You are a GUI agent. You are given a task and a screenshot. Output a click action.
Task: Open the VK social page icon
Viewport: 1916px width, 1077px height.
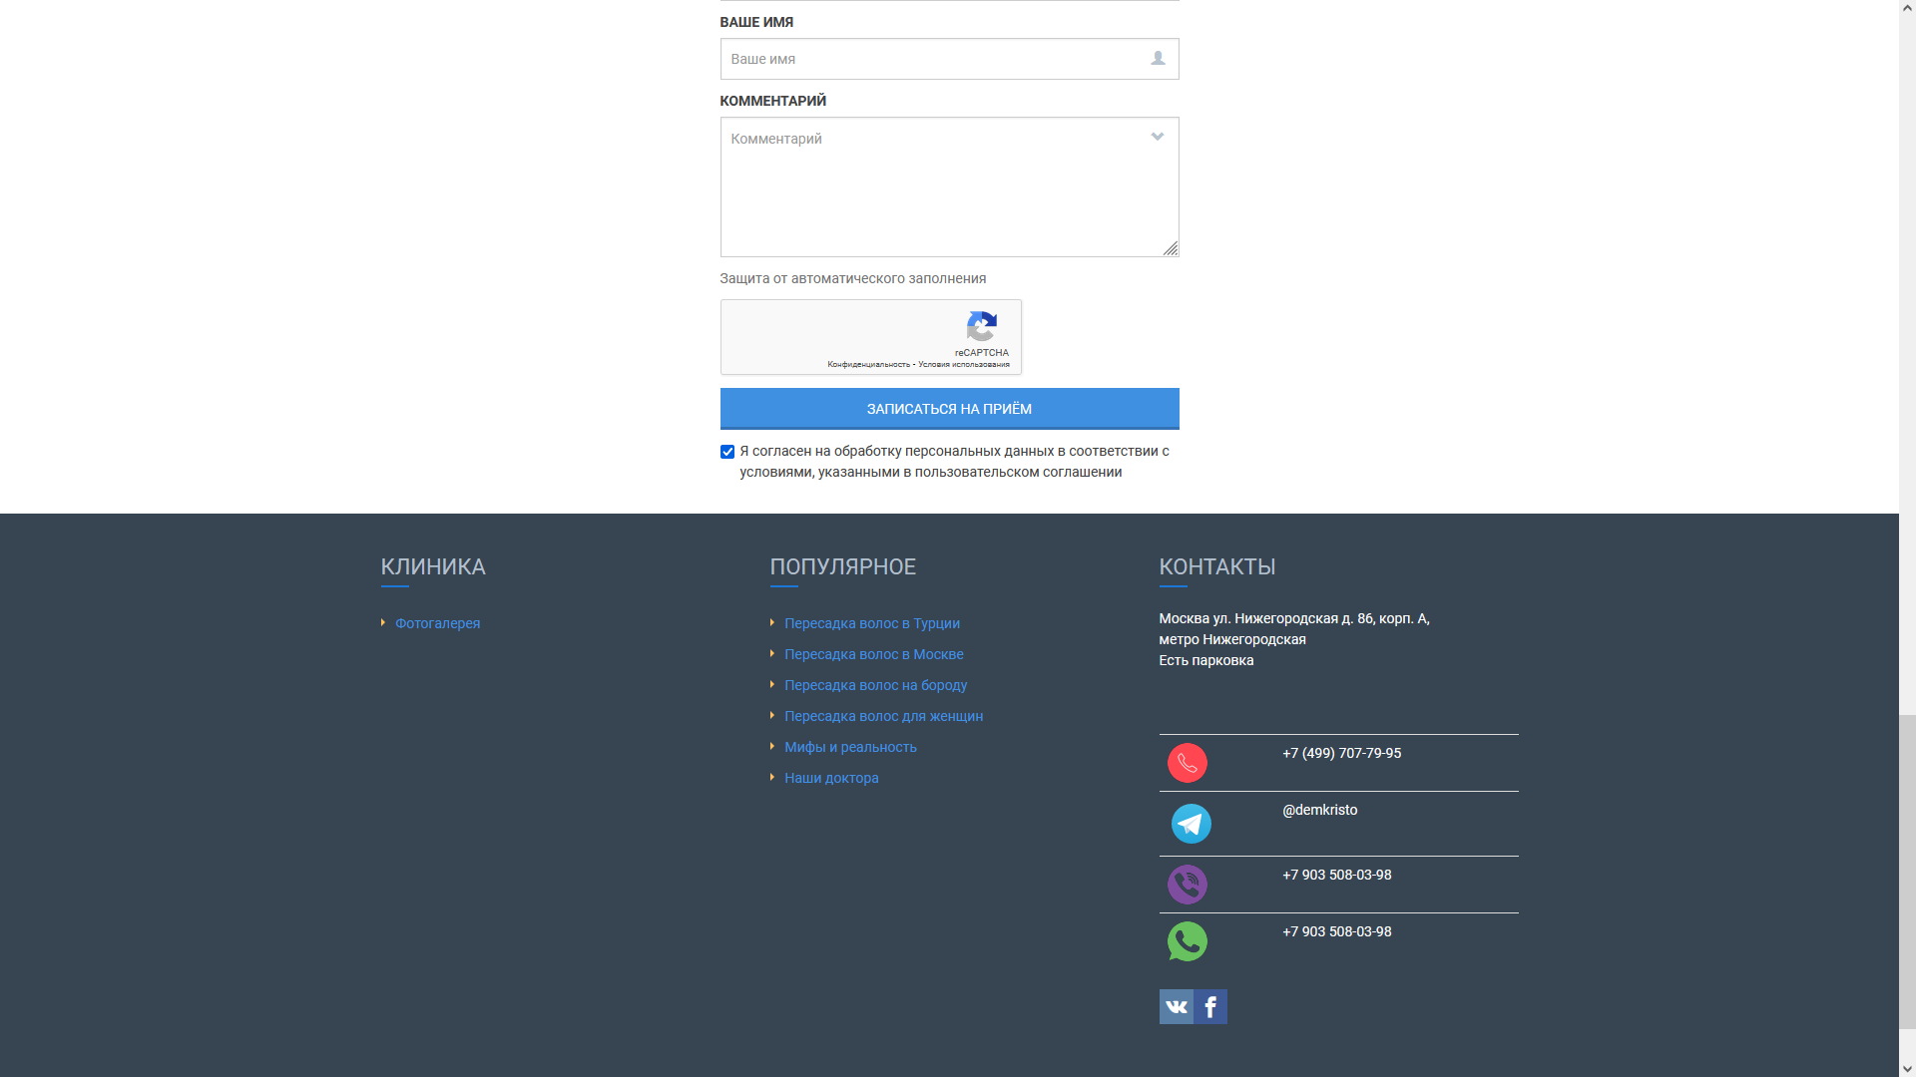coord(1176,1006)
